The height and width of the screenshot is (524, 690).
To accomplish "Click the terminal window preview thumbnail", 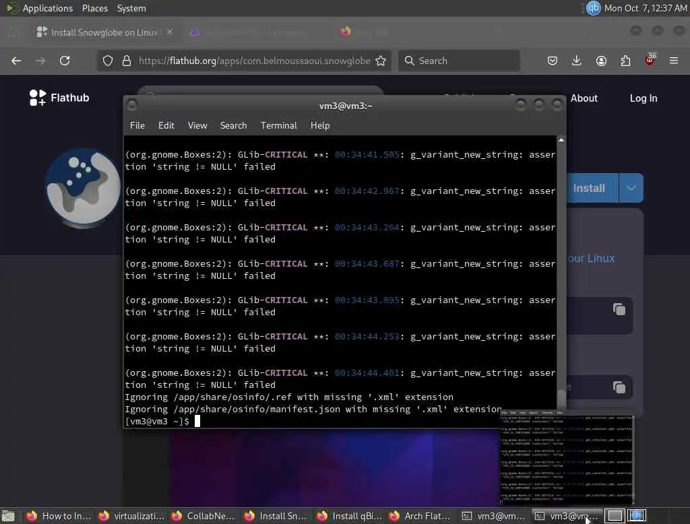I will [567, 457].
